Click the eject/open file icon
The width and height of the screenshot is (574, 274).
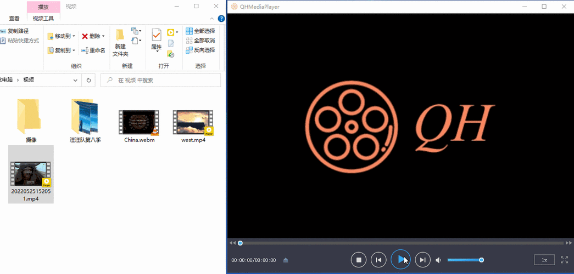(x=286, y=260)
